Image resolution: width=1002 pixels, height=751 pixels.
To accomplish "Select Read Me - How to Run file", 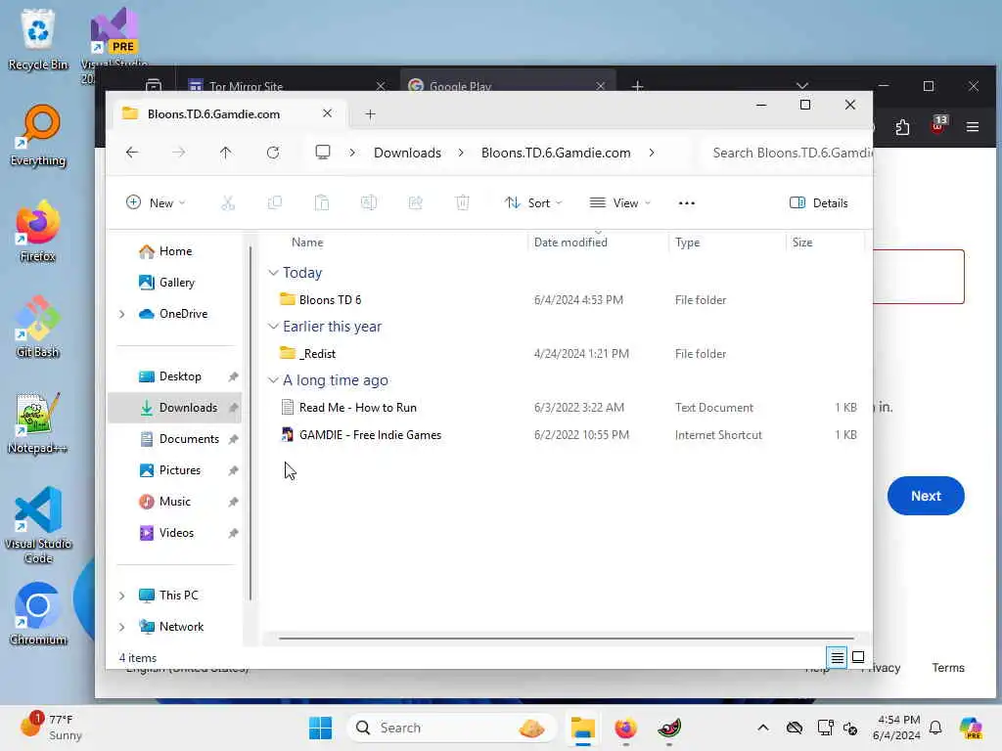I will coord(357,408).
